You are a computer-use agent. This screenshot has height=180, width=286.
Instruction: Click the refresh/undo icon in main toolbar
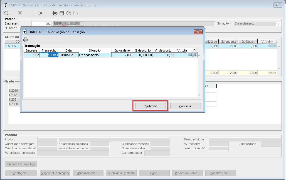pos(6,13)
